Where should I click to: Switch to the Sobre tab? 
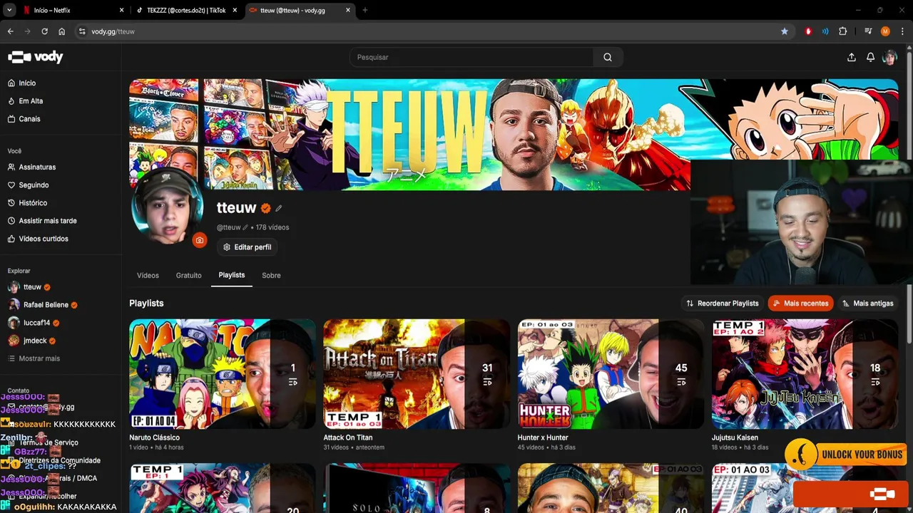(271, 275)
